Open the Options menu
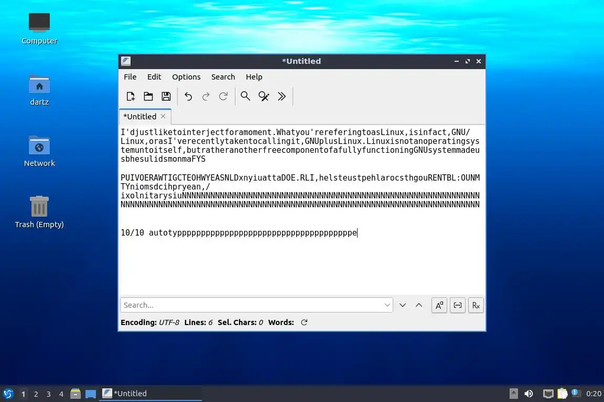 (x=186, y=77)
